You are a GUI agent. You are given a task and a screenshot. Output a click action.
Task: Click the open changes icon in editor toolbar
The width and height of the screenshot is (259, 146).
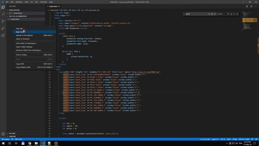247,6
